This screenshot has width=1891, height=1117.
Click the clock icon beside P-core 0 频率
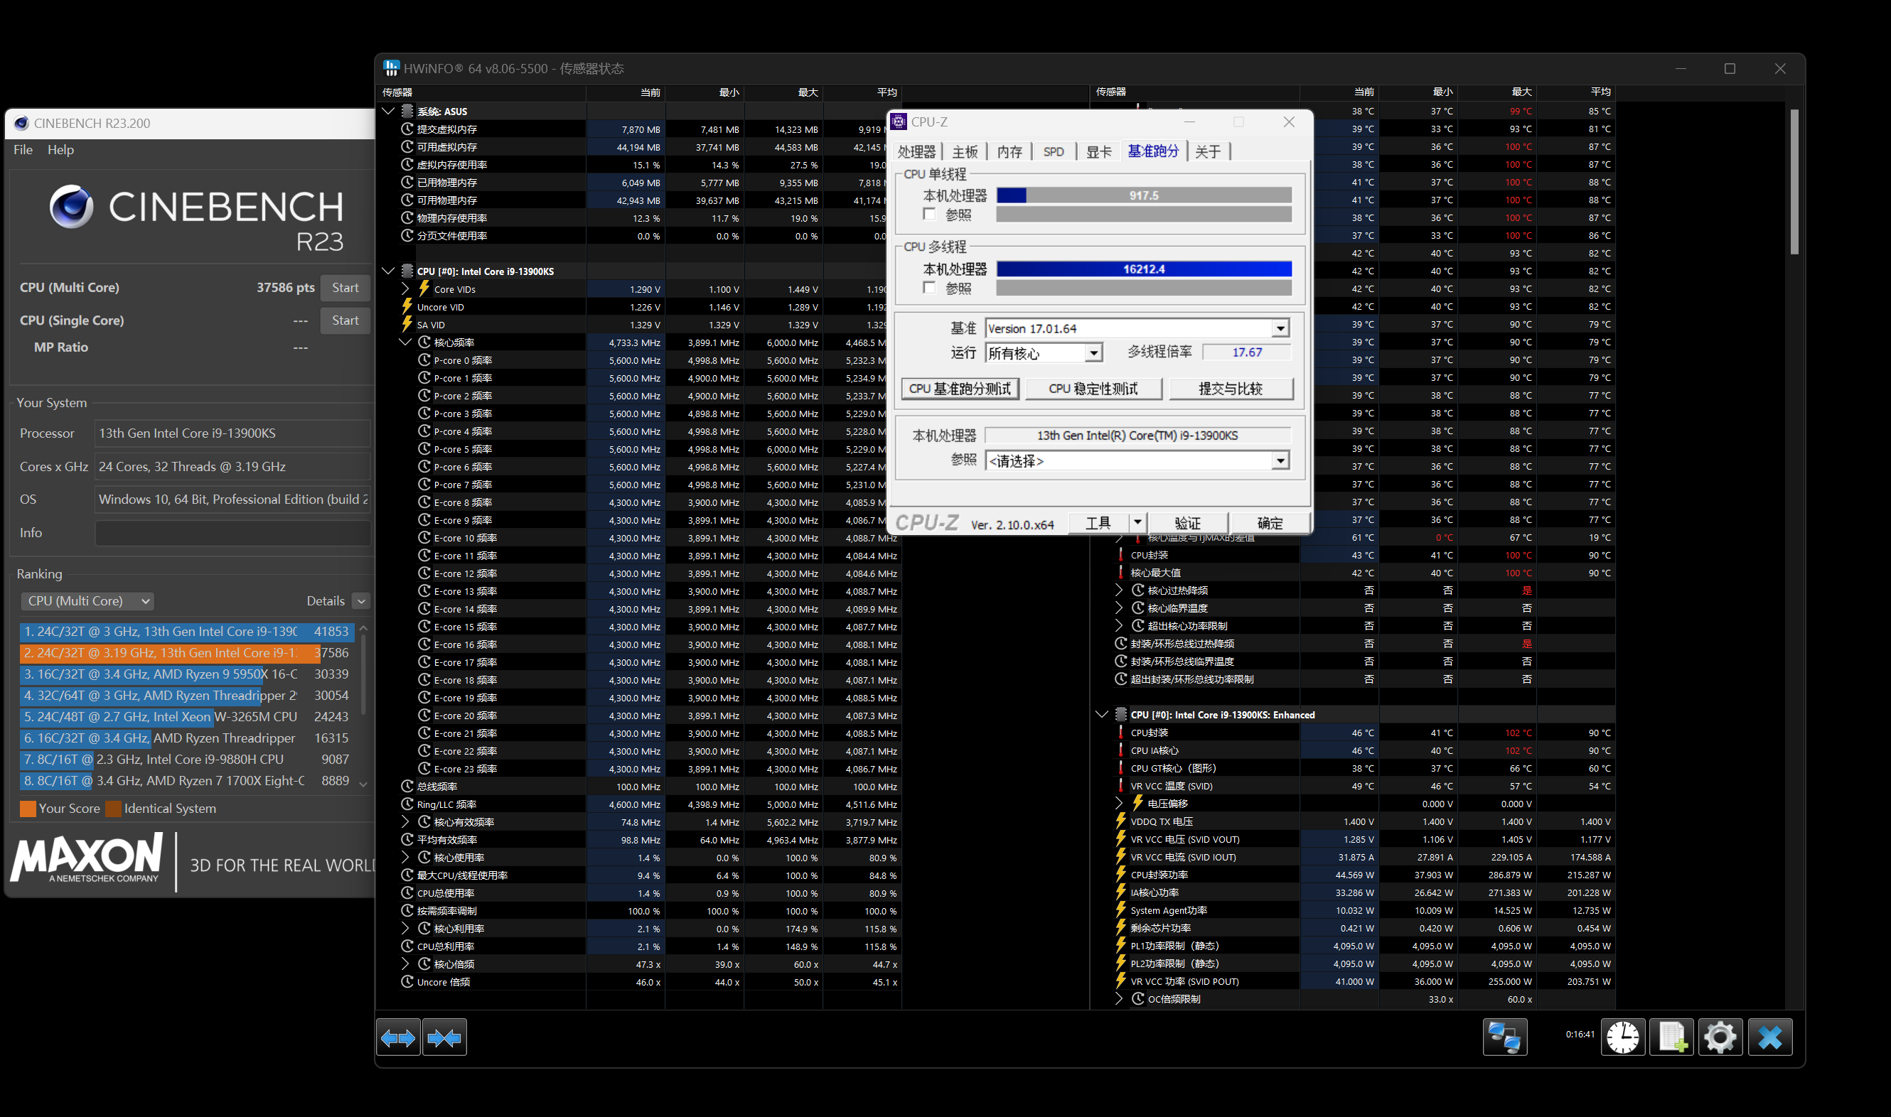424,360
